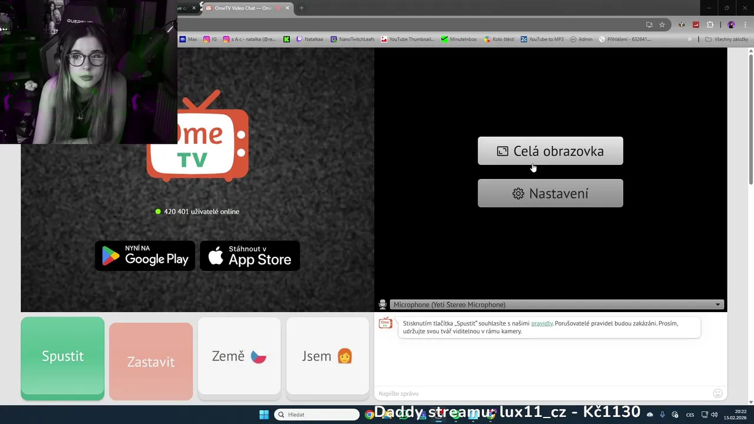Follow the pravidly rules link
Viewport: 754px width, 424px height.
click(541, 323)
